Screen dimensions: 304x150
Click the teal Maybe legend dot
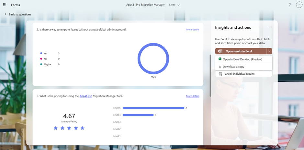coord(41,64)
